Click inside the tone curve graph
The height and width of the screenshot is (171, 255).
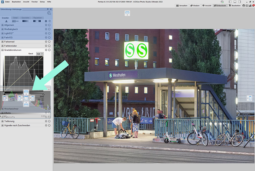24,74
